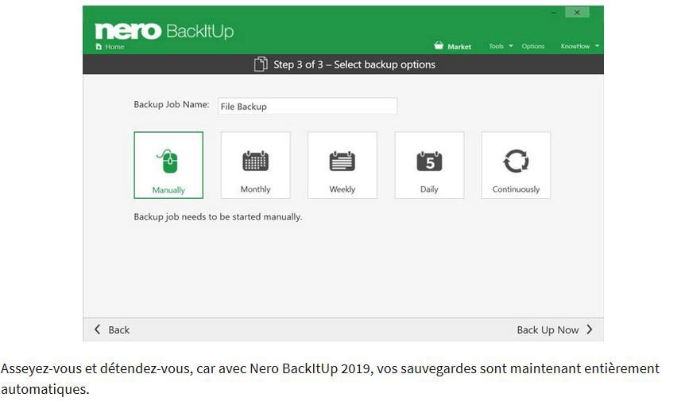The width and height of the screenshot is (685, 405).
Task: Click the Back left chevron arrow
Action: (x=98, y=329)
